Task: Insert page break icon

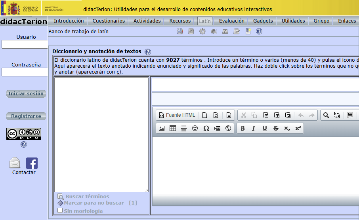Action: coord(217,128)
